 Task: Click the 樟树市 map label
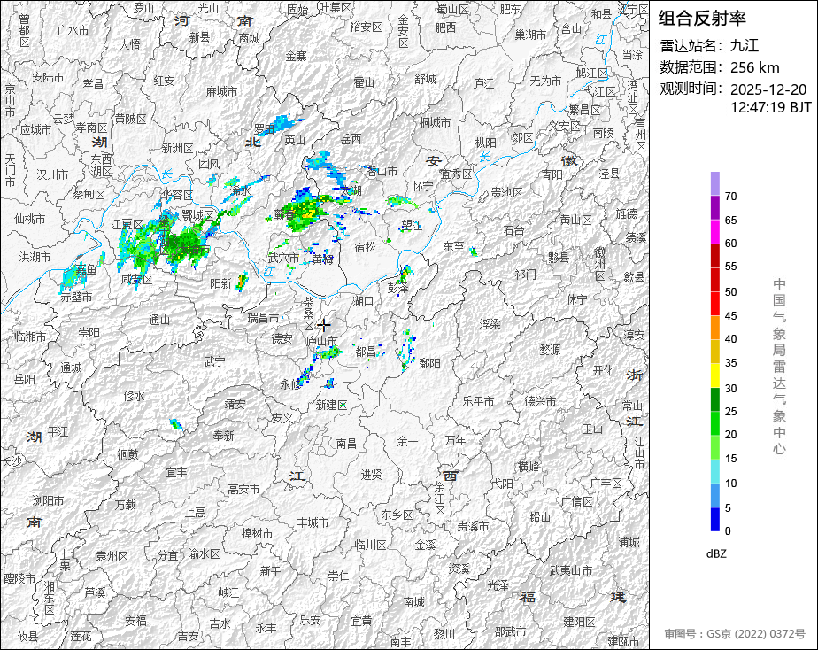(258, 533)
